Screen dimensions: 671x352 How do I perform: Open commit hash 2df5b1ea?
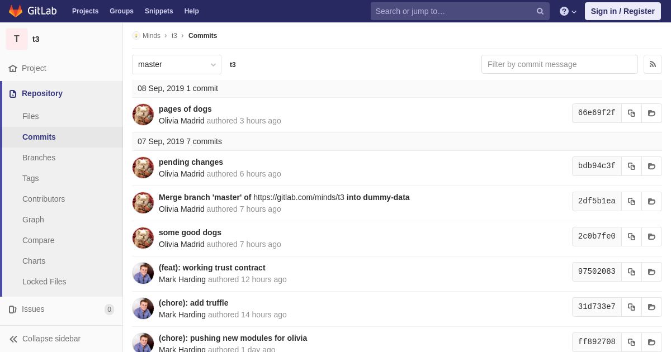(597, 201)
